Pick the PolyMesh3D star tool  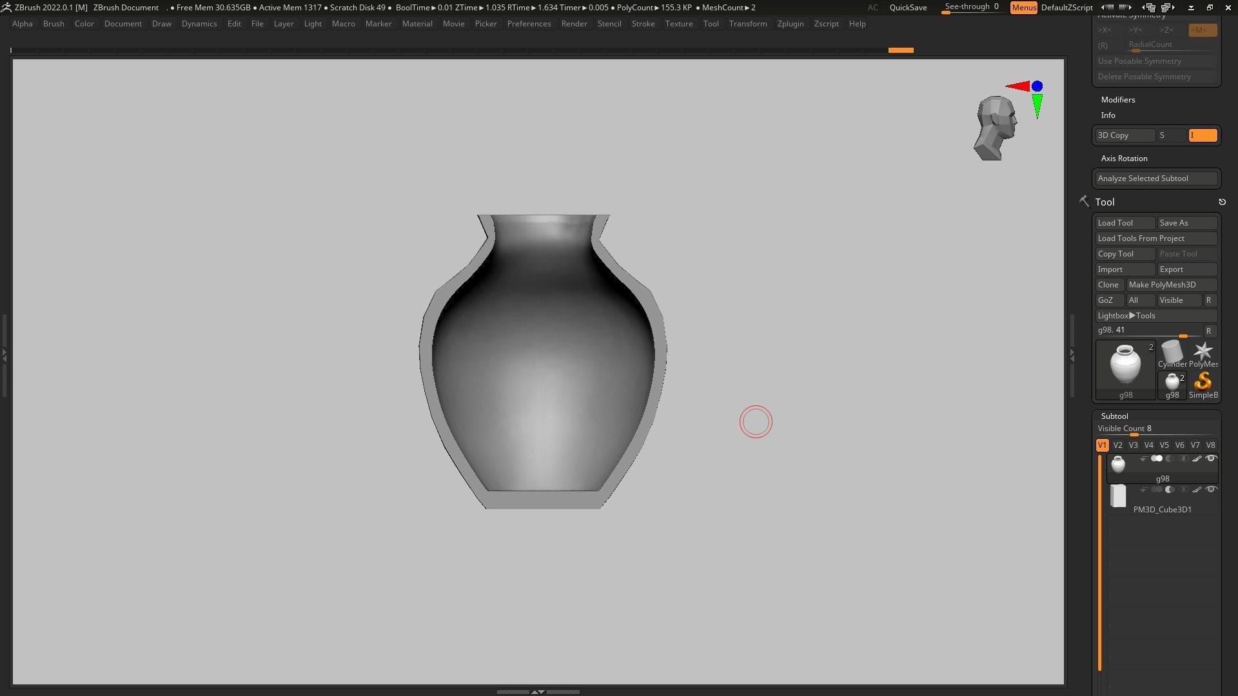click(x=1203, y=352)
